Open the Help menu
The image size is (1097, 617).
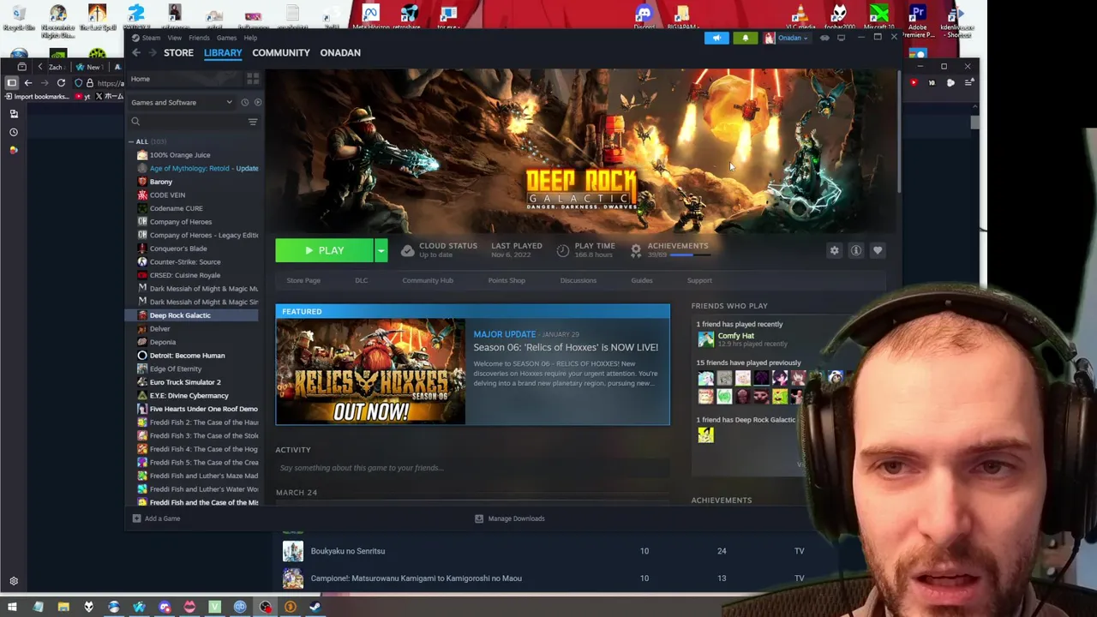(250, 38)
